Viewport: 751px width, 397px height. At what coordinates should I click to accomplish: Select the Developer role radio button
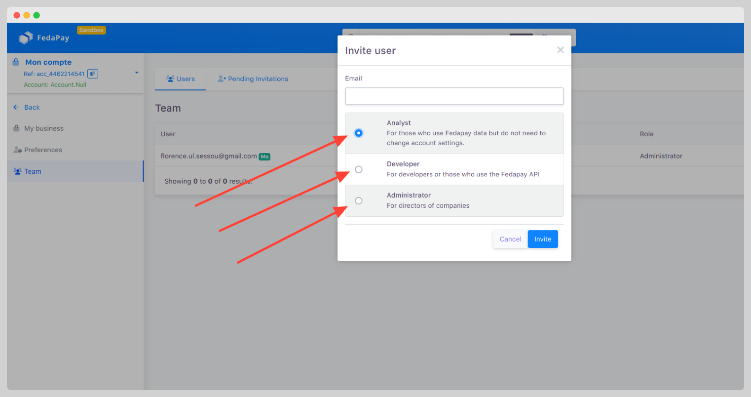coord(359,169)
